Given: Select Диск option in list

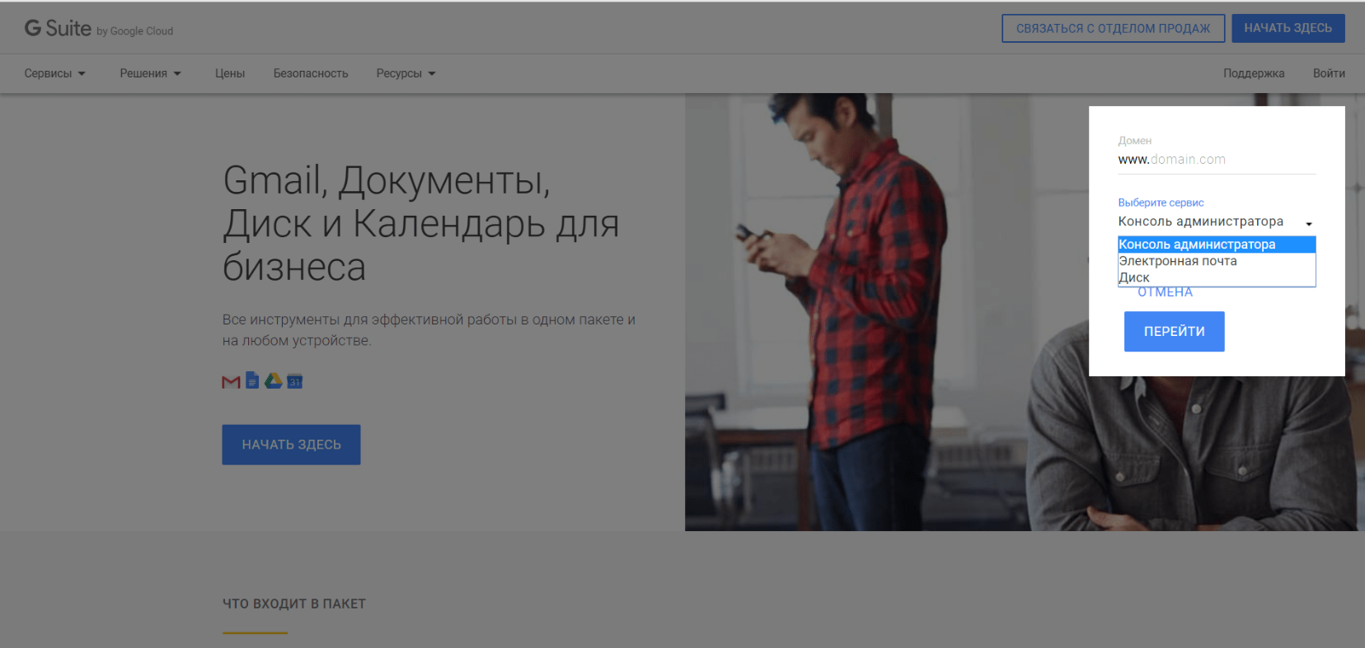Looking at the screenshot, I should (x=1217, y=277).
